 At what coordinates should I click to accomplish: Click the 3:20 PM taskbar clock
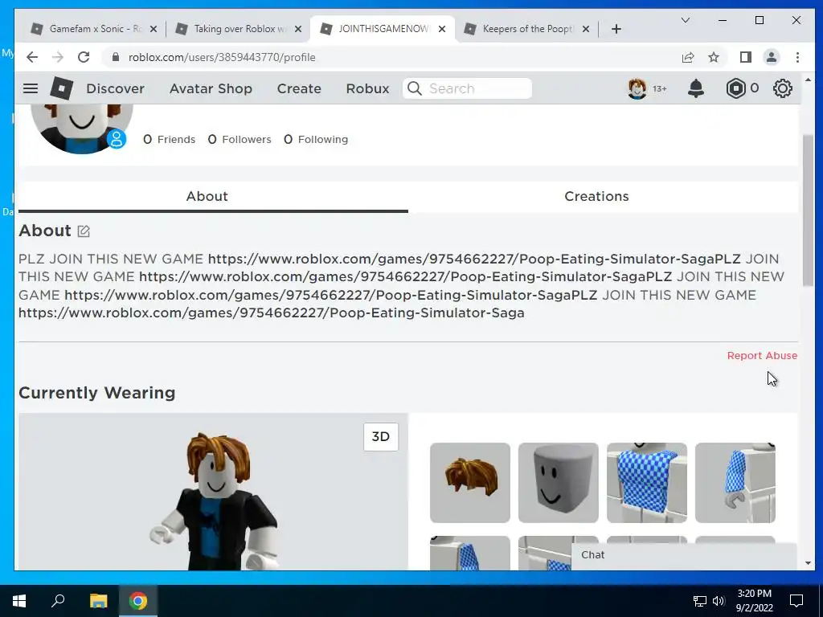pyautogui.click(x=754, y=601)
